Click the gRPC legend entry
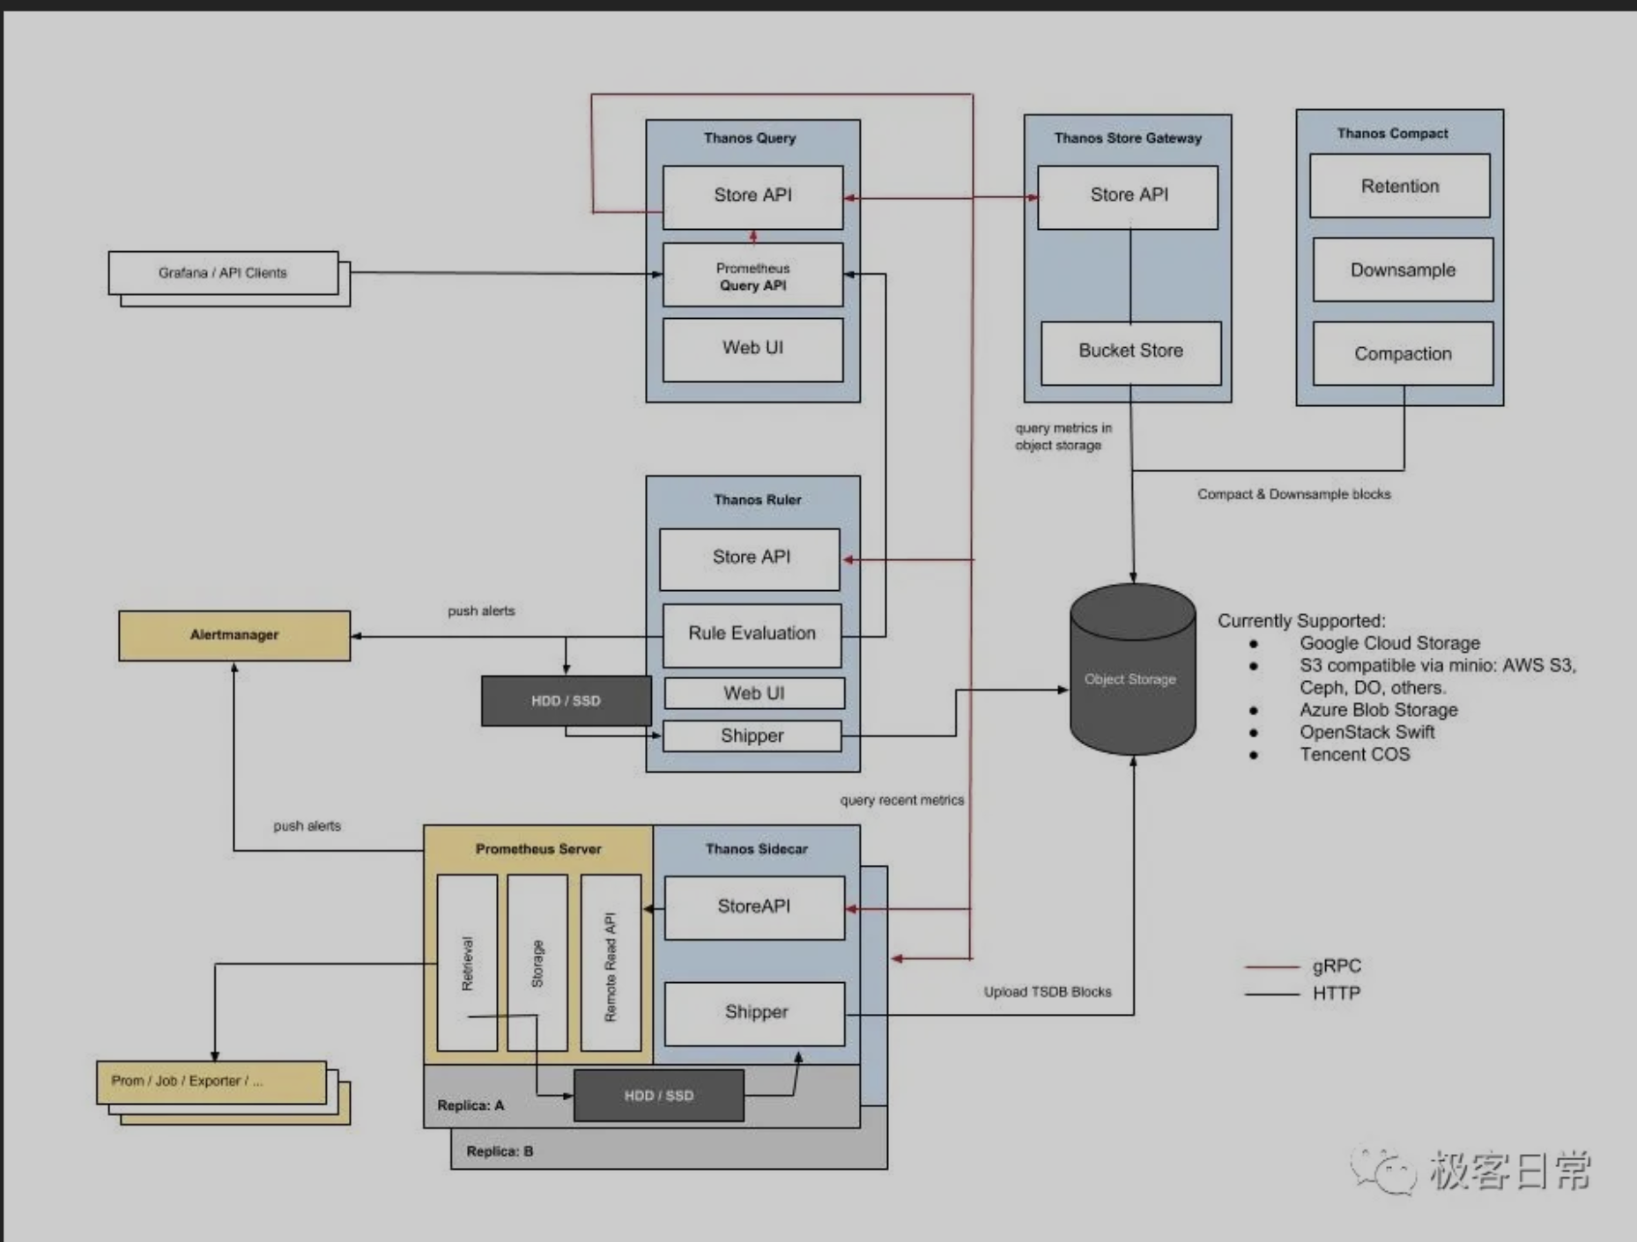The image size is (1637, 1242). (1303, 966)
